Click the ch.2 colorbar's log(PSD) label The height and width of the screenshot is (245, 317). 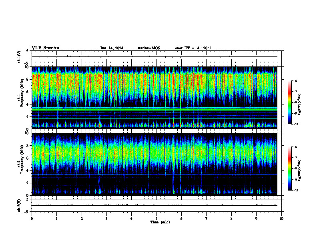coord(300,170)
